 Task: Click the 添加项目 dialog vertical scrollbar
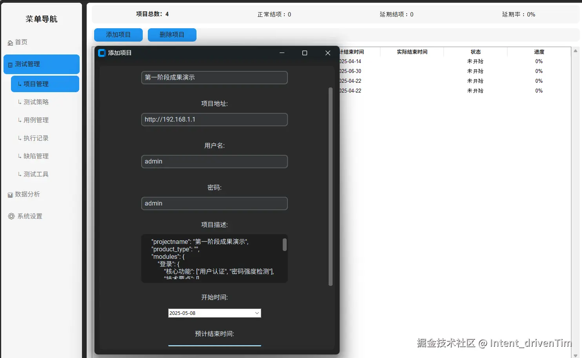coord(331,187)
